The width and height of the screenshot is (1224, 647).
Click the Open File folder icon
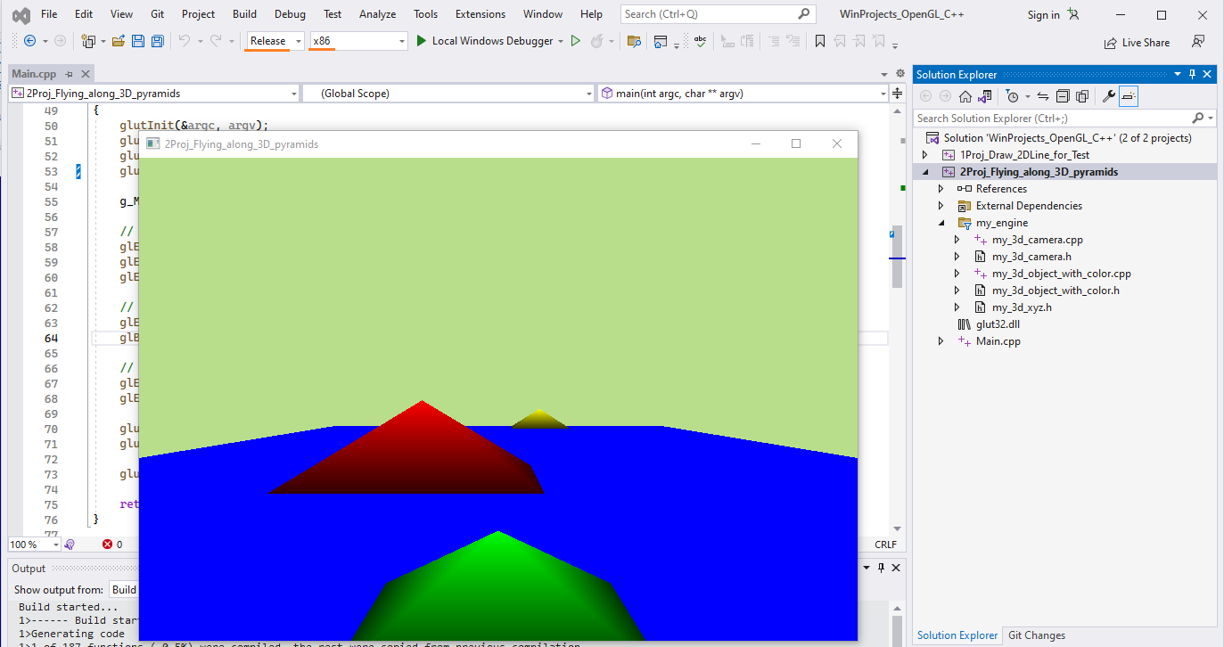pos(119,41)
